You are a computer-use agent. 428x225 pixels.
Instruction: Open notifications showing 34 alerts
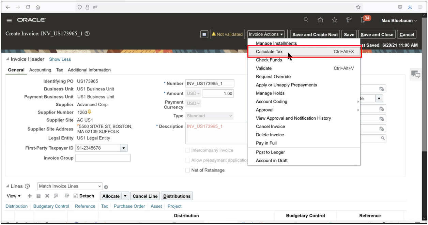(x=362, y=20)
